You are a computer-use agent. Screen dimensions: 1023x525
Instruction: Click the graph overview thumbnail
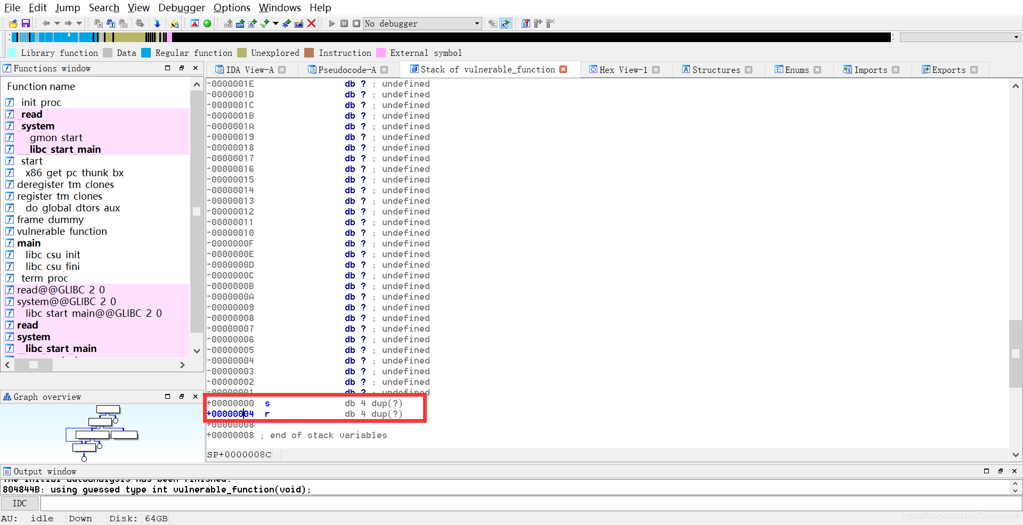coord(102,433)
